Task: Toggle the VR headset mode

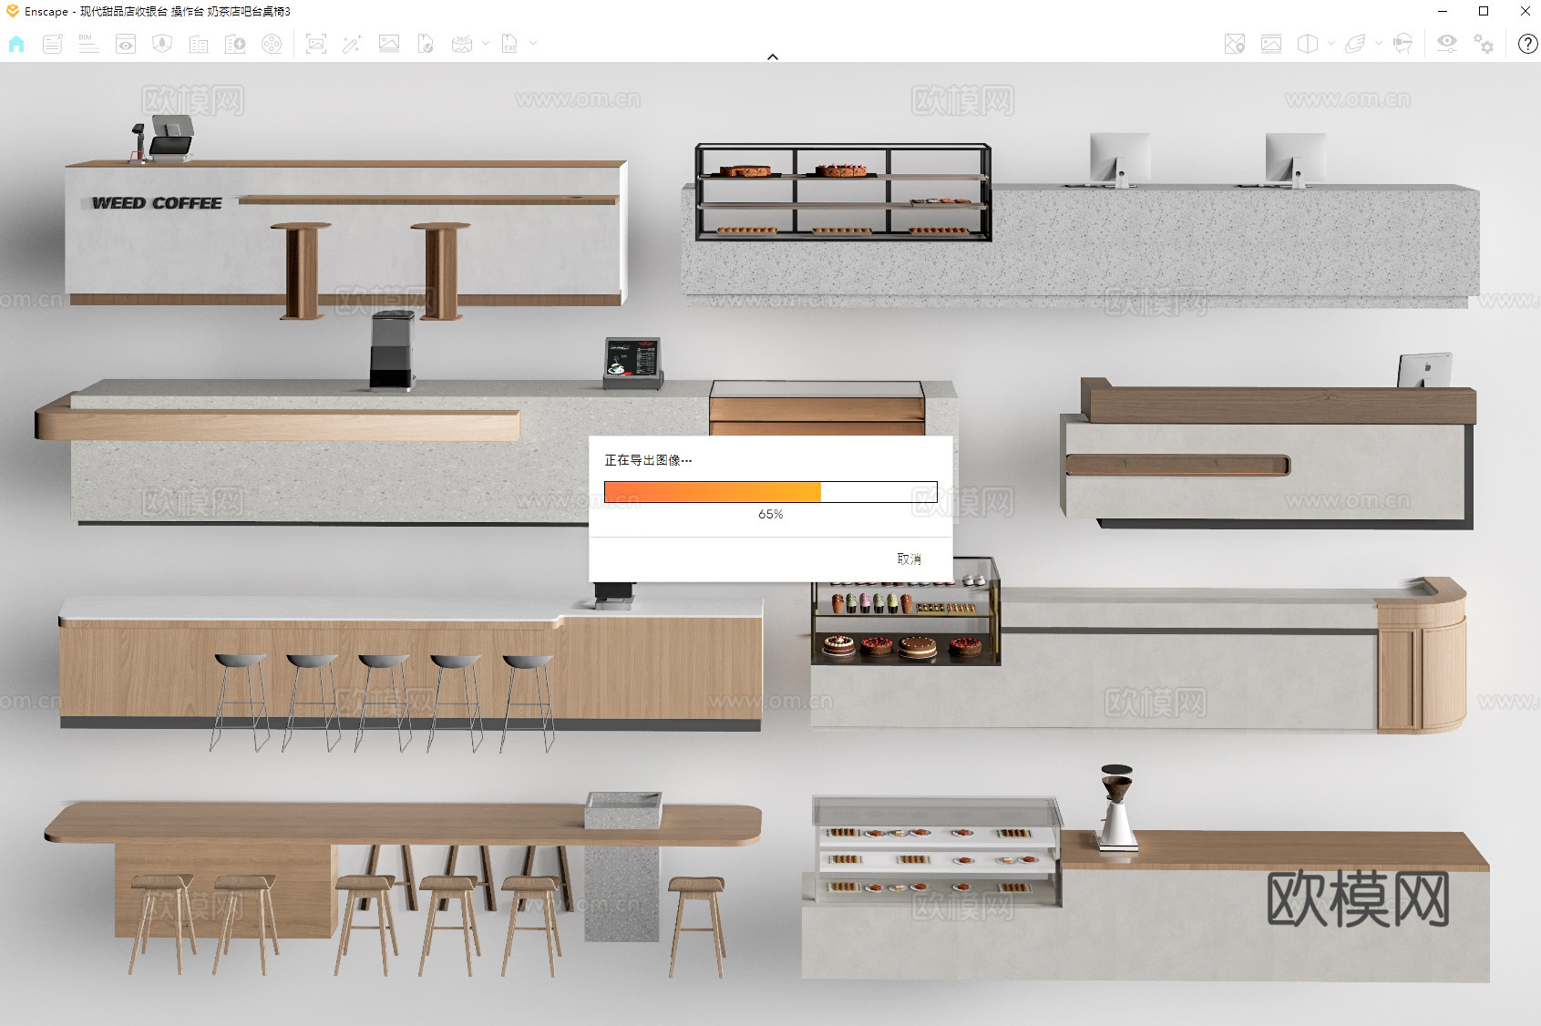Action: click(1403, 44)
